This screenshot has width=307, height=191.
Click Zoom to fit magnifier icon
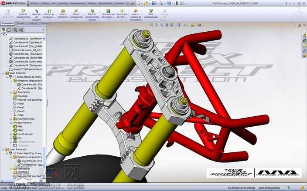click(152, 25)
